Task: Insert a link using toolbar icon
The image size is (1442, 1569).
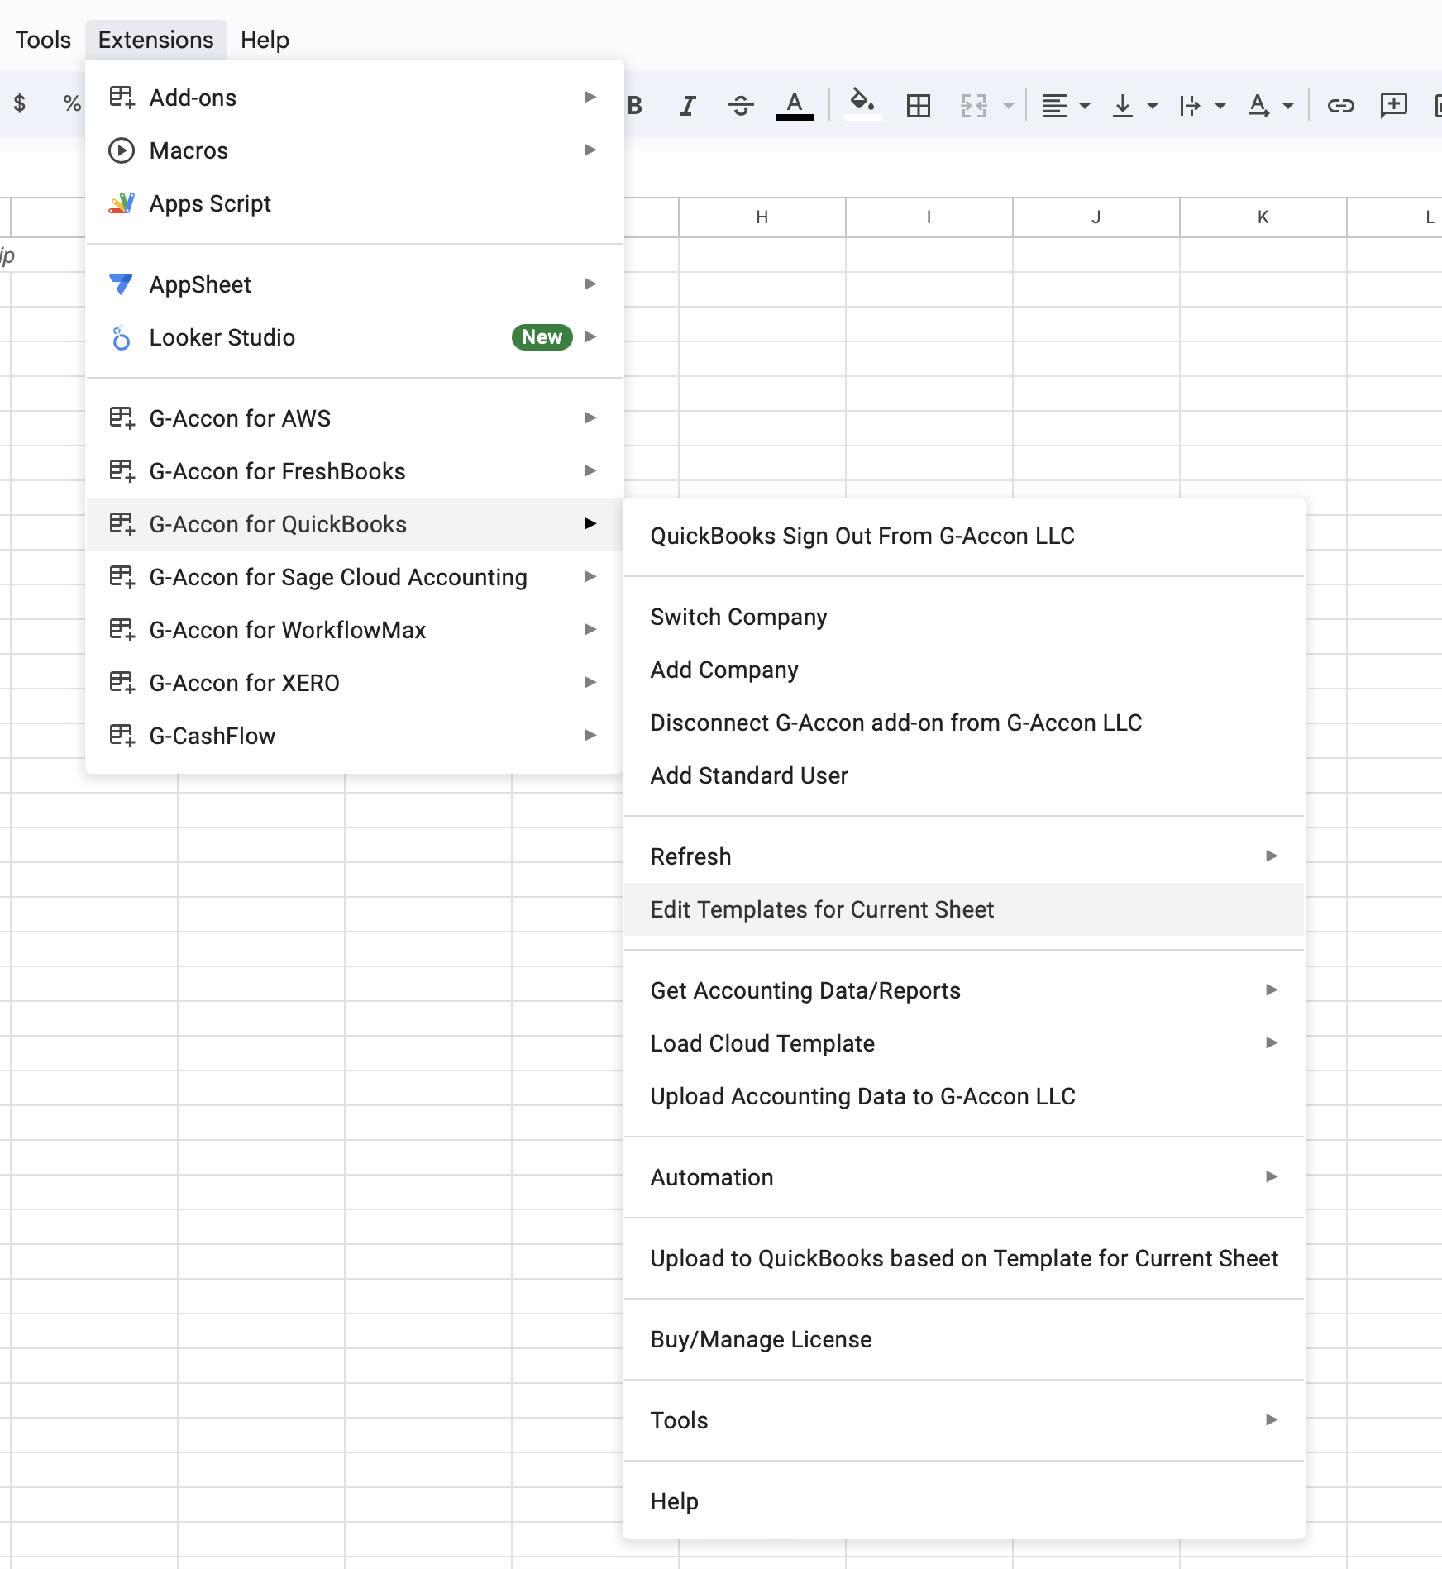Action: [1340, 105]
